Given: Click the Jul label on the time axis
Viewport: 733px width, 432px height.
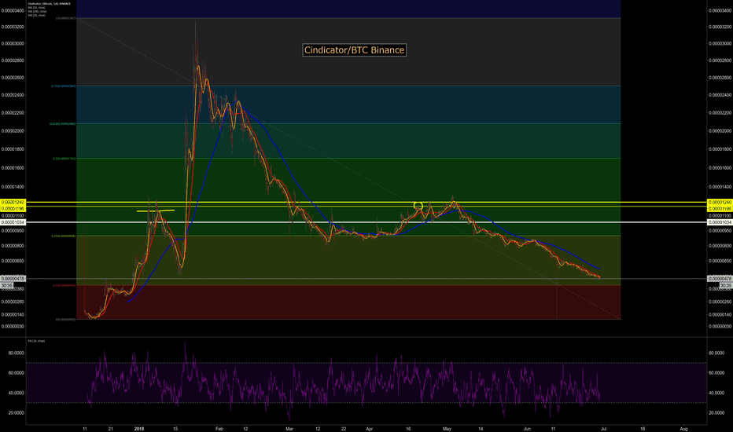Looking at the screenshot, I should tap(603, 429).
